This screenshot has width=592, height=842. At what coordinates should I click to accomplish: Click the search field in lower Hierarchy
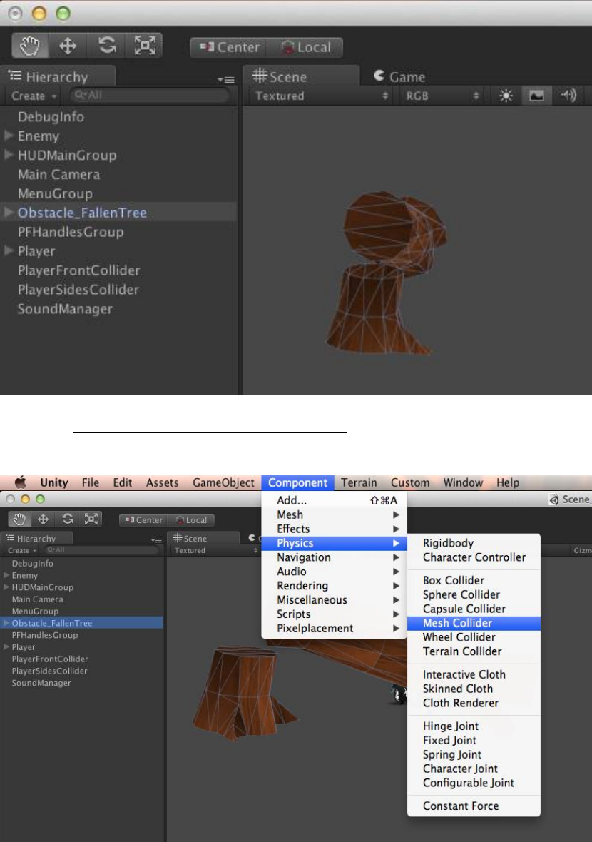[101, 550]
